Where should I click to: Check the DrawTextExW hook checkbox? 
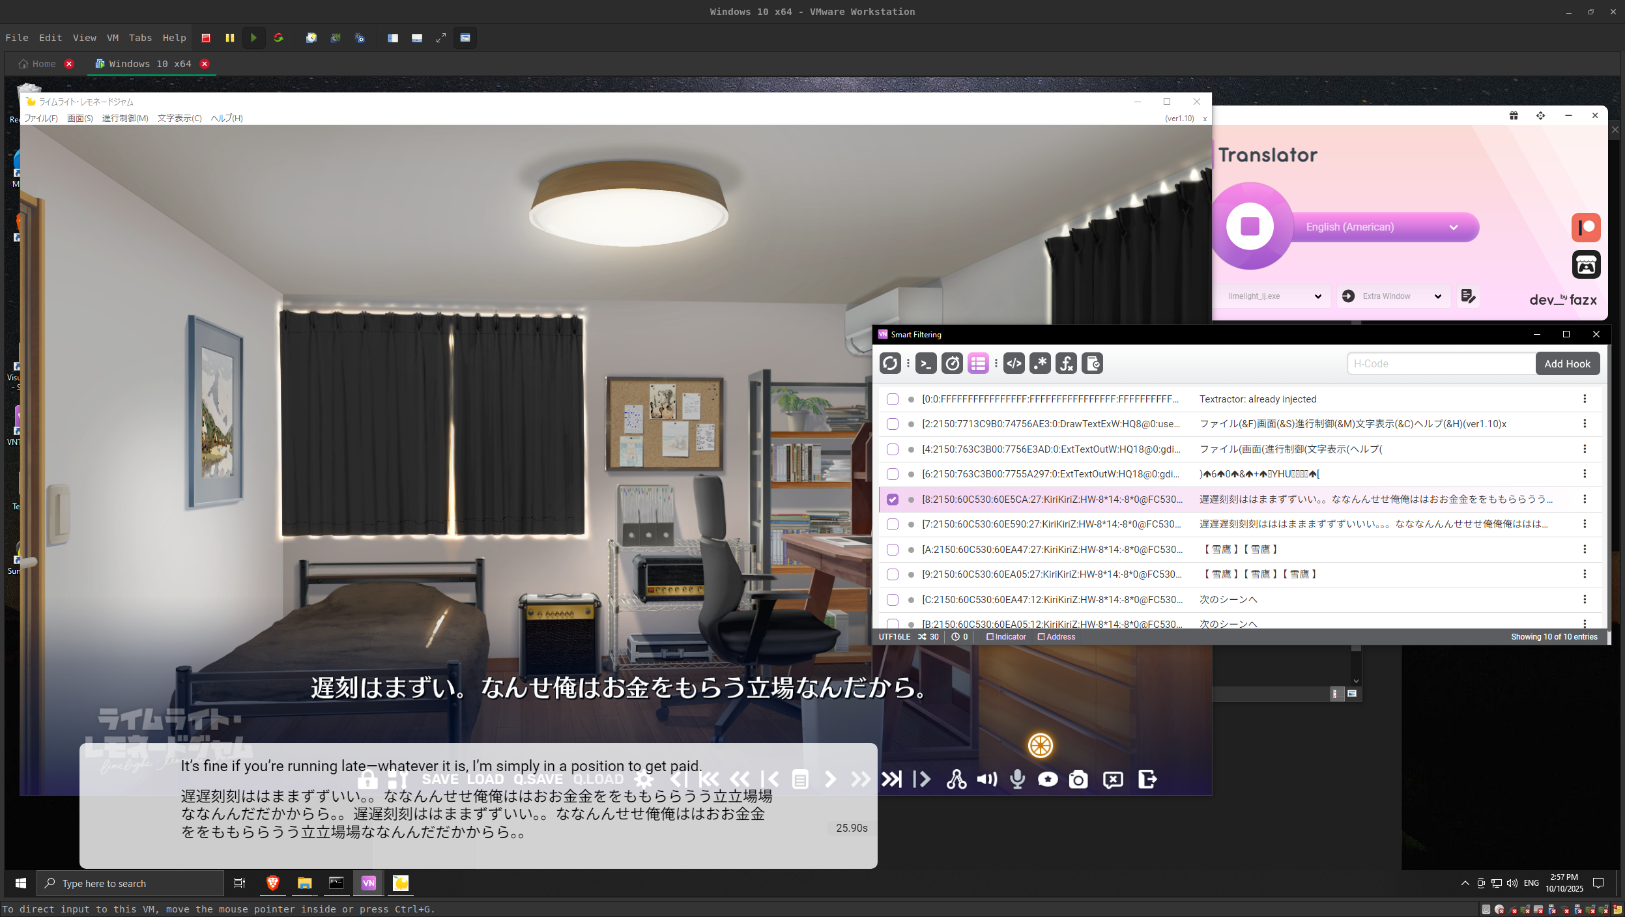click(x=893, y=424)
